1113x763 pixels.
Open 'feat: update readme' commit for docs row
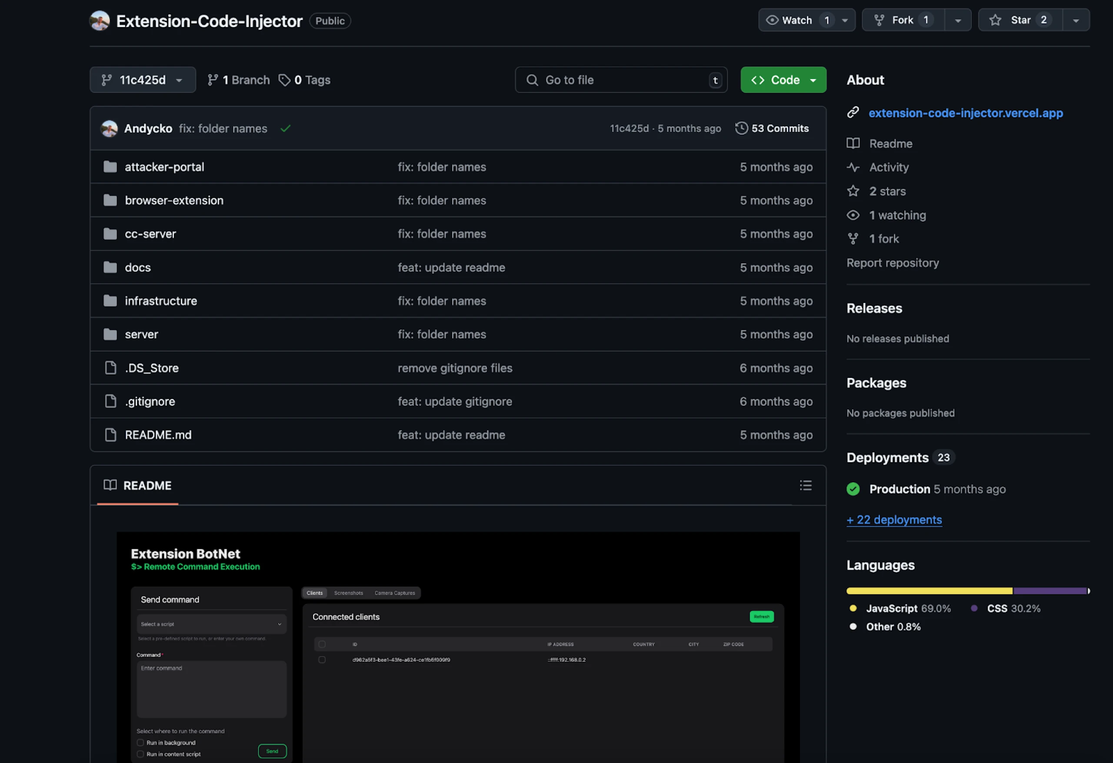tap(452, 268)
